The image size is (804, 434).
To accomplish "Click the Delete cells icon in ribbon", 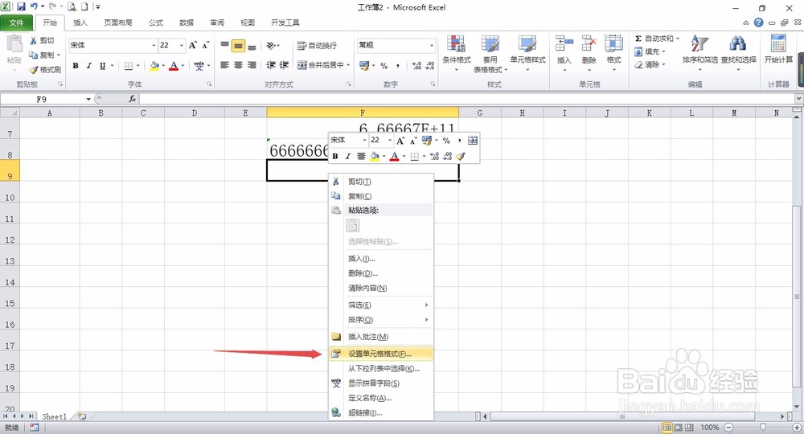I will (x=589, y=44).
